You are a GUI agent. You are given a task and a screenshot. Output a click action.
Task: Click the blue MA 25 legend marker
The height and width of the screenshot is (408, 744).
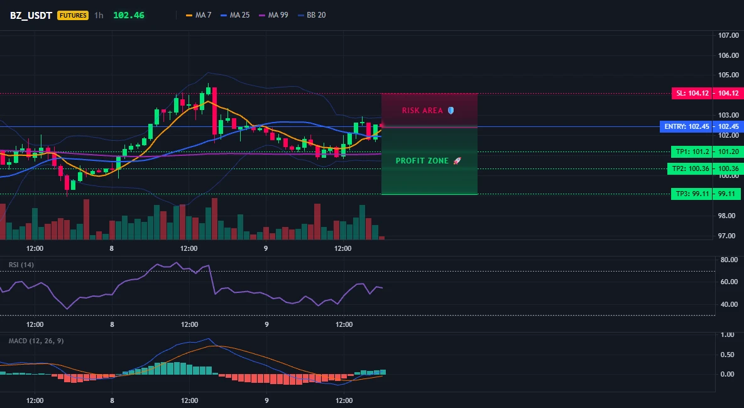tap(224, 15)
